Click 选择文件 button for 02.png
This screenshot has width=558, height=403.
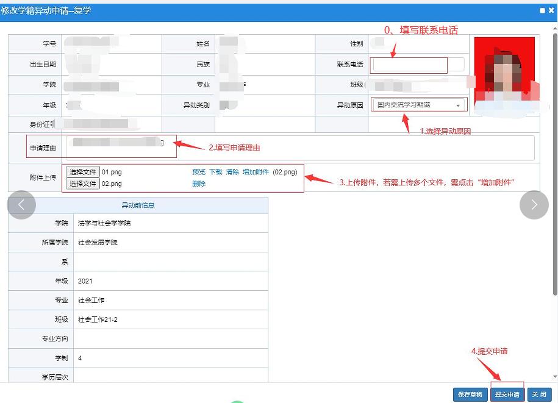82,184
